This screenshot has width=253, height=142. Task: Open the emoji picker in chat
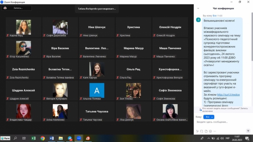coord(211,131)
